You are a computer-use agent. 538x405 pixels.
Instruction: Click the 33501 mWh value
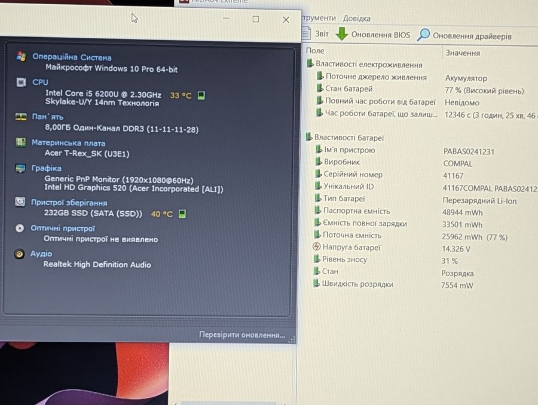coord(462,225)
